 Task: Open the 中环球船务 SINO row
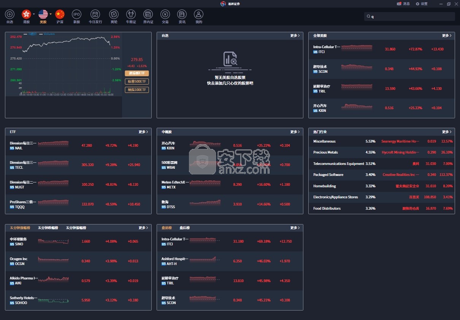(78, 242)
